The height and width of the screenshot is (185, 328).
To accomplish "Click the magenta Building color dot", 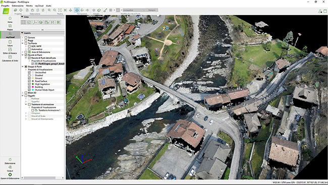I will (x=33, y=87).
